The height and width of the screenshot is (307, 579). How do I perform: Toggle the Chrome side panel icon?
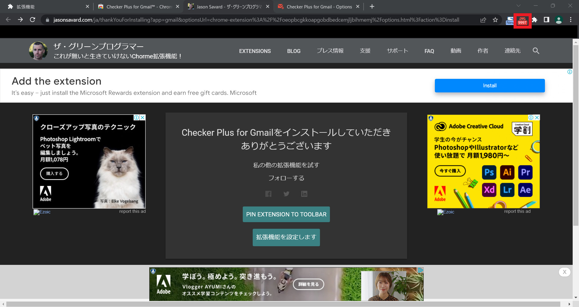click(x=546, y=20)
